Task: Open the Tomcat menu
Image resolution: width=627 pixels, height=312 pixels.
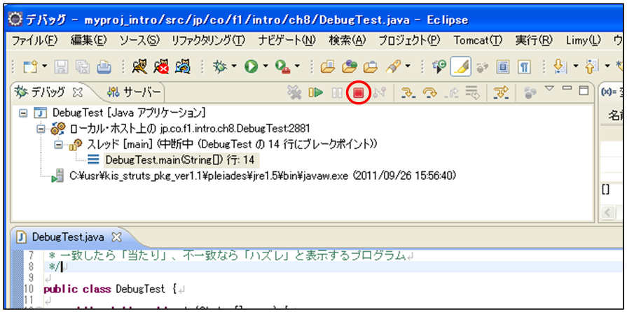Action: click(x=476, y=40)
